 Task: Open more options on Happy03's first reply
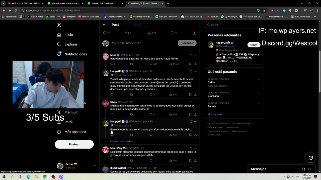pos(195,71)
